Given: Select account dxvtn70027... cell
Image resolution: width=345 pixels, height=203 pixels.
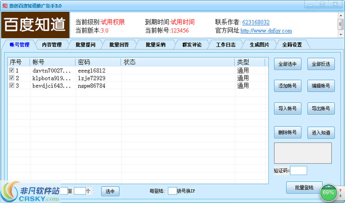Looking at the screenshot, I should click(x=51, y=71).
